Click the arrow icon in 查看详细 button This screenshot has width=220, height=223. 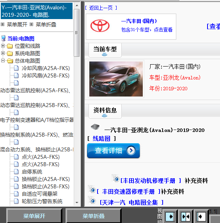coord(131,150)
